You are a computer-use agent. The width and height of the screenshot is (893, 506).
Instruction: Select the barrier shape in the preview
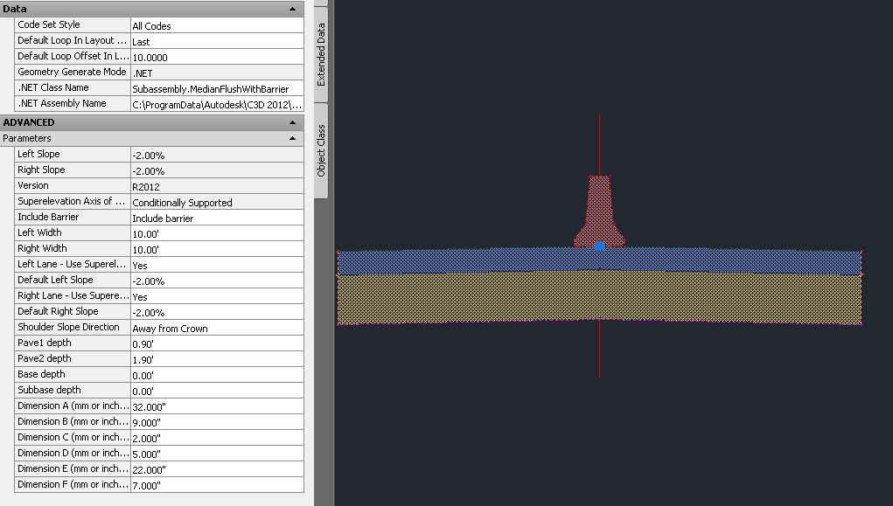click(x=599, y=201)
